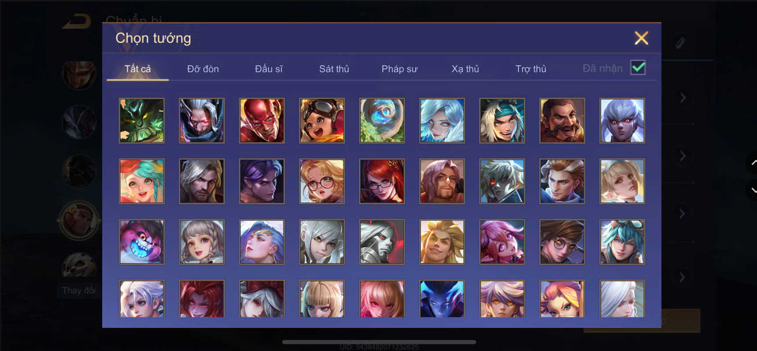Toggle the Đã nhận checkbox

click(x=638, y=68)
